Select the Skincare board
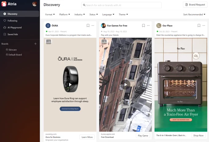Screen dimensions: 209x142 pyautogui.click(x=13, y=50)
